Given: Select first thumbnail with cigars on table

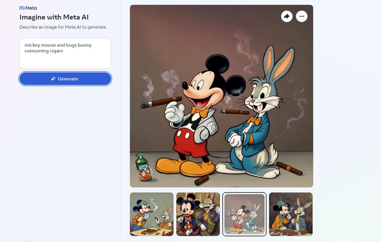Looking at the screenshot, I should click(152, 214).
